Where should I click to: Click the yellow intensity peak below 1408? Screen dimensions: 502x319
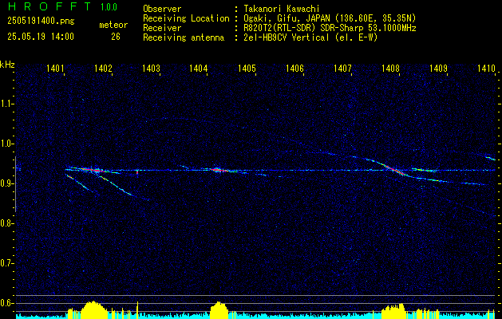click(x=393, y=310)
